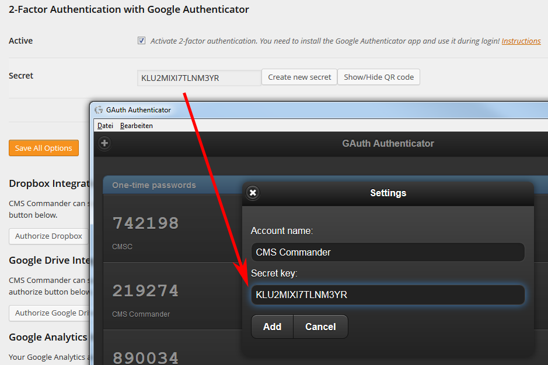Focus the Account name input field
Screen dimensions: 548x365
tap(388, 252)
